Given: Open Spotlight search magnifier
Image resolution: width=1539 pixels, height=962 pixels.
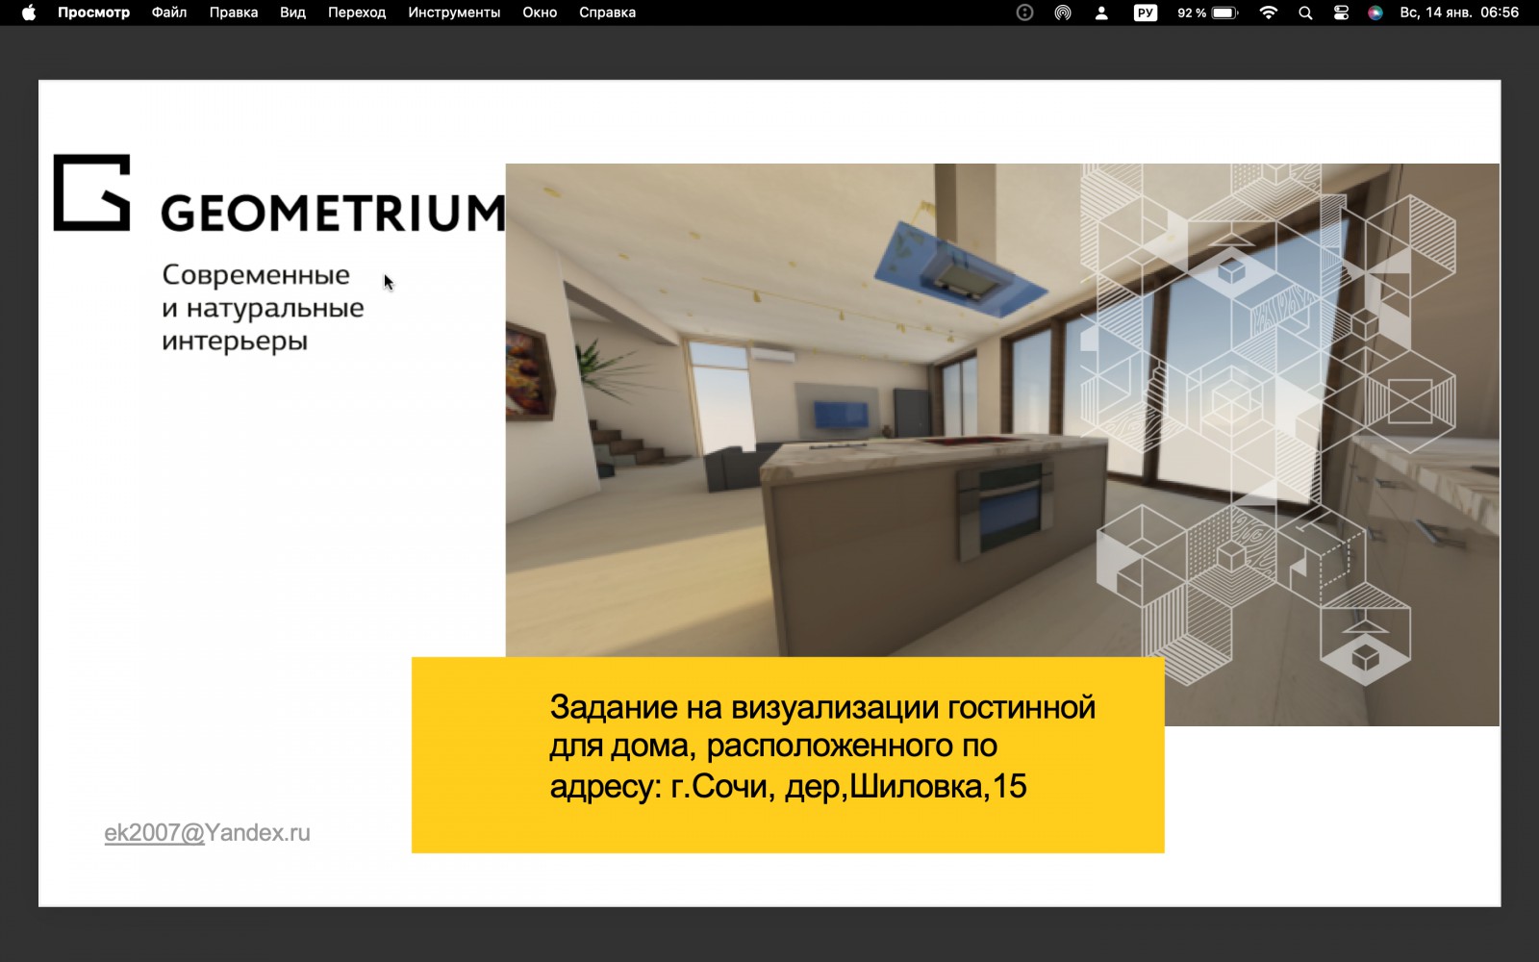Looking at the screenshot, I should point(1305,13).
